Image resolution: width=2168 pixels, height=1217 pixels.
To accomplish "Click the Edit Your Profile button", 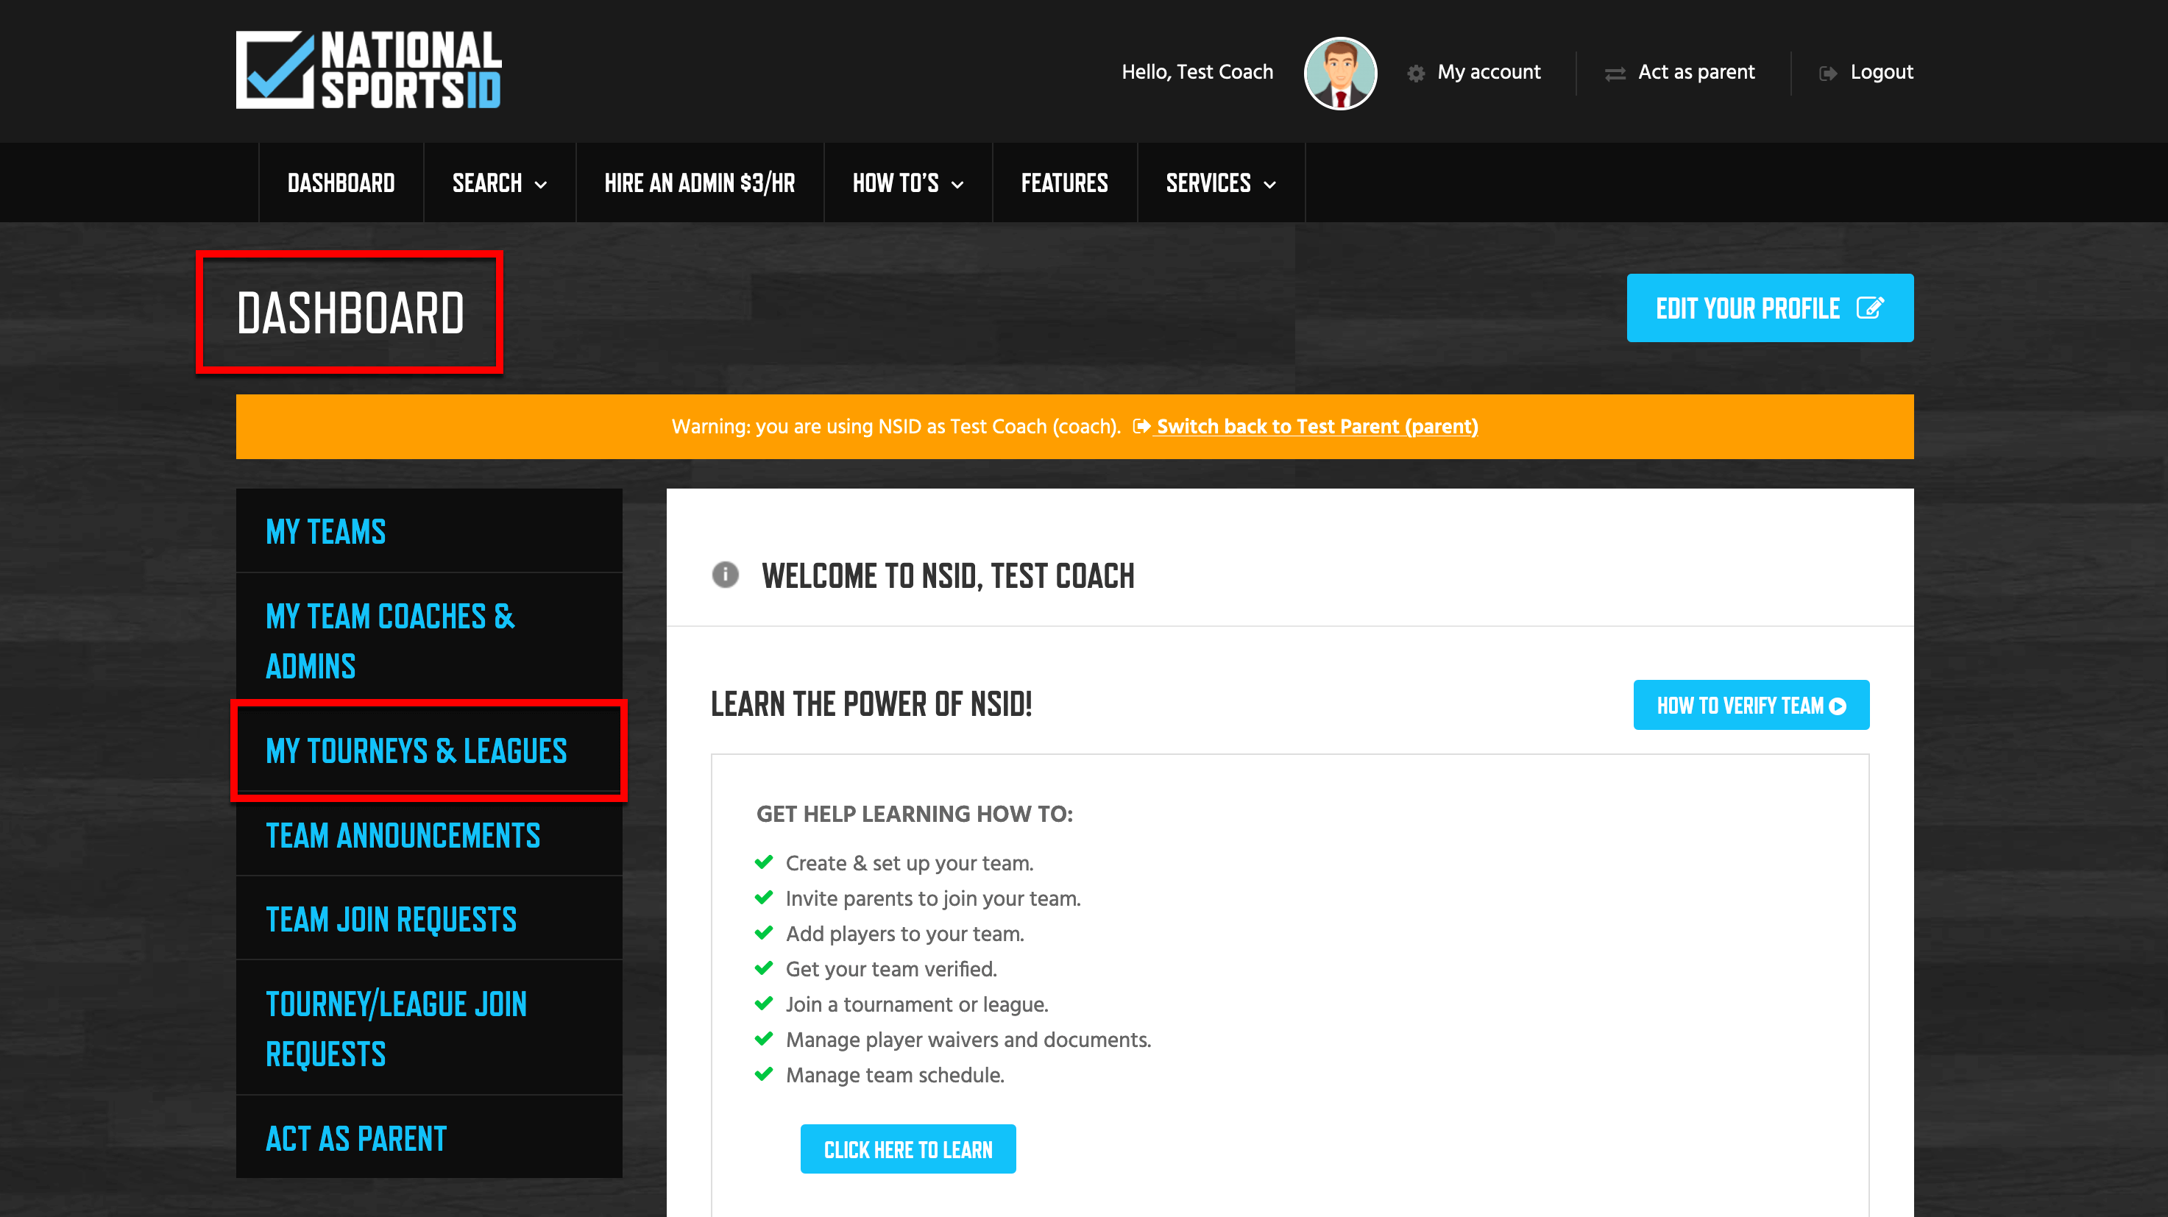I will pyautogui.click(x=1769, y=308).
